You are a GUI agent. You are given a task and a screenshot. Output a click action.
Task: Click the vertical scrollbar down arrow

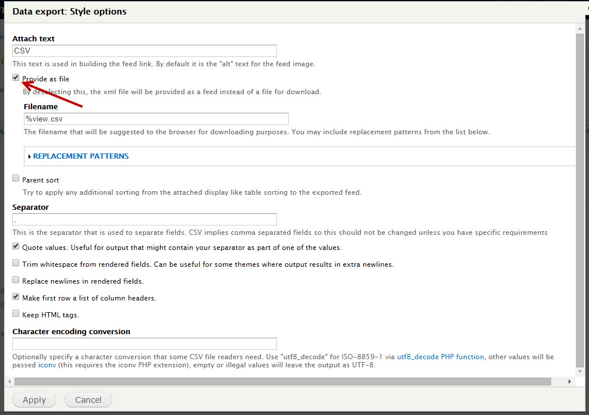tap(580, 371)
